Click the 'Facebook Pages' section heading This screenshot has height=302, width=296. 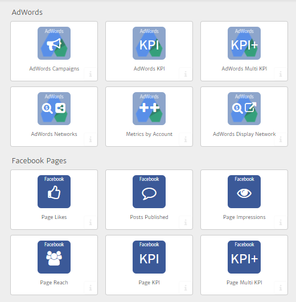39,161
